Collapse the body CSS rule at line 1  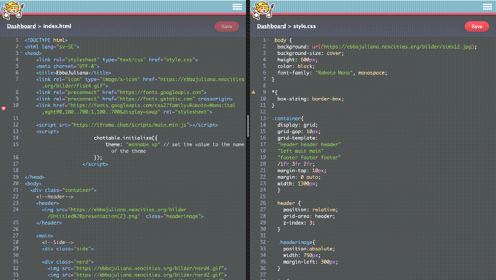click(268, 40)
